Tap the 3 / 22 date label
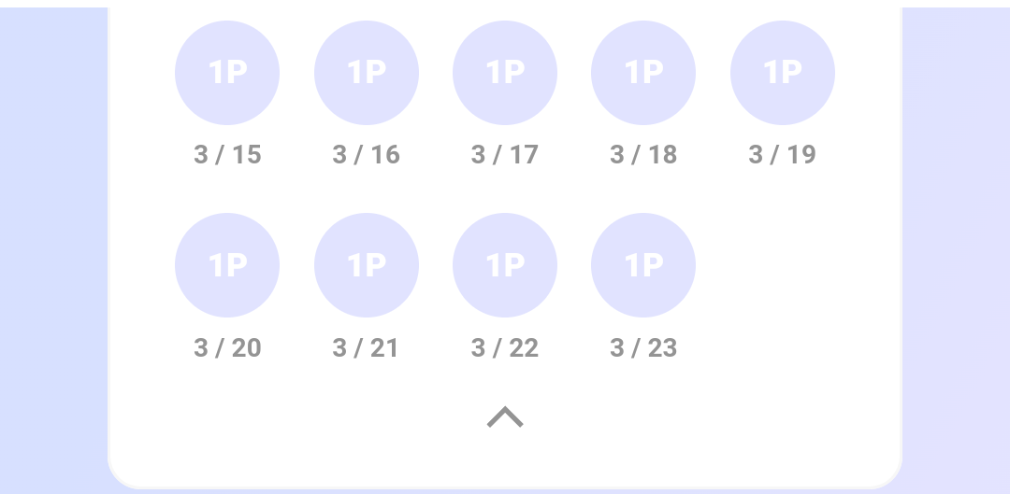 505,348
